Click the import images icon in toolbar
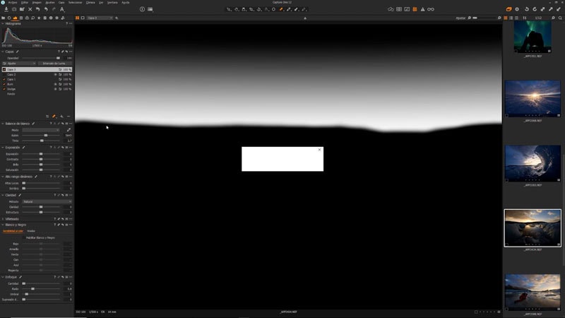The height and width of the screenshot is (318, 565). coord(6,9)
